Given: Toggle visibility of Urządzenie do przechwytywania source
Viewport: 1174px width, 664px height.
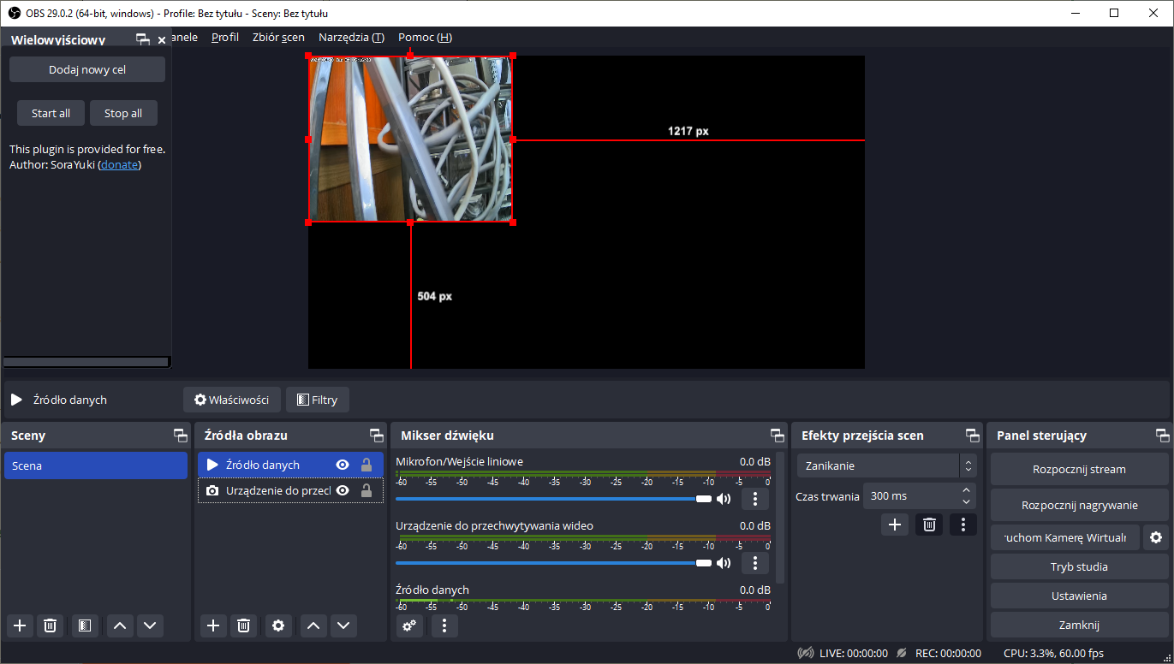Looking at the screenshot, I should [x=343, y=490].
